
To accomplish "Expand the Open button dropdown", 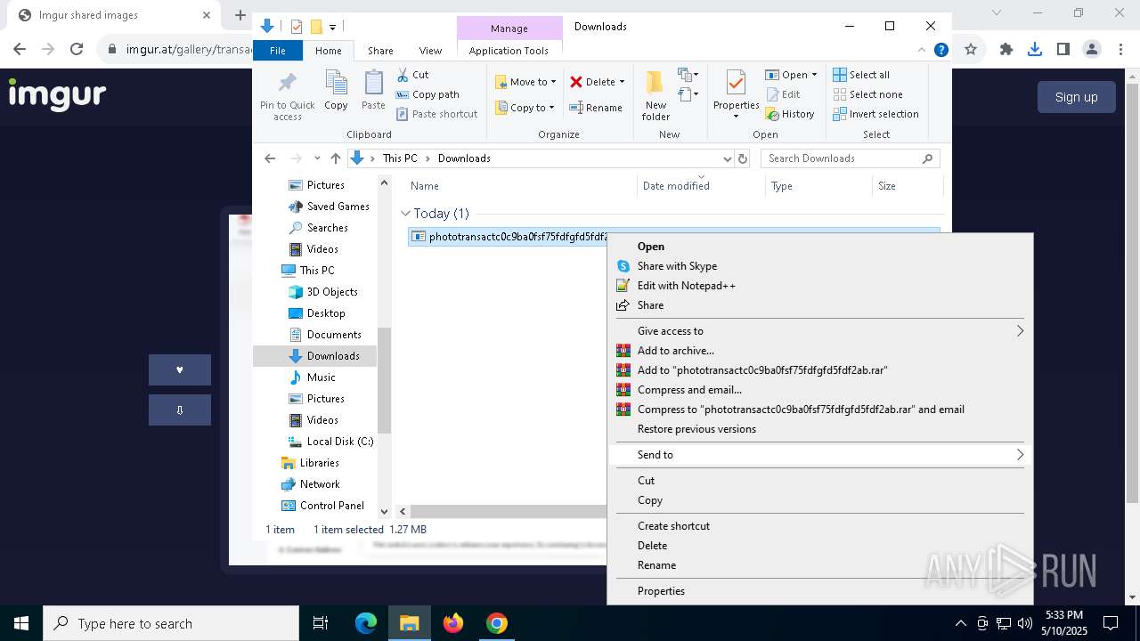I will click(814, 75).
